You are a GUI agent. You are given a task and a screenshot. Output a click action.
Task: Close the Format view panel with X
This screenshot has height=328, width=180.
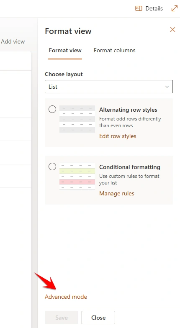coord(172,29)
